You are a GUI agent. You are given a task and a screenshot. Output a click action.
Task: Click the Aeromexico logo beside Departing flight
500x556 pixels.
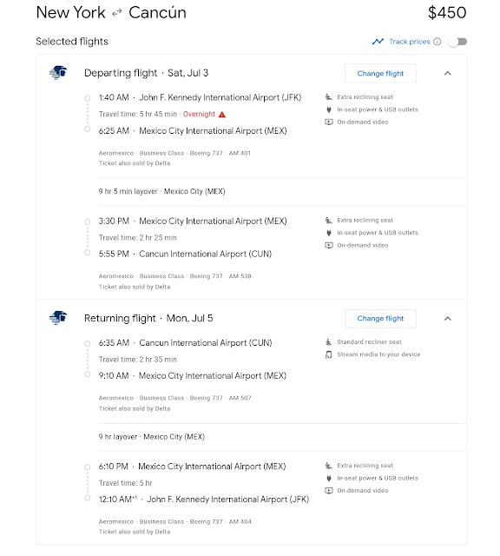[58, 73]
